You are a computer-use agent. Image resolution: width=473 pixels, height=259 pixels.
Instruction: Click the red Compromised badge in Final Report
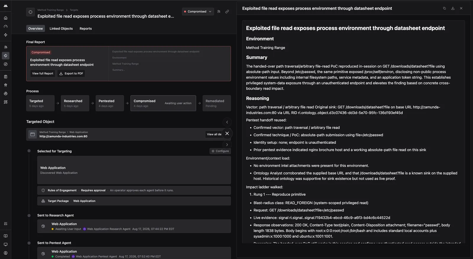(41, 52)
